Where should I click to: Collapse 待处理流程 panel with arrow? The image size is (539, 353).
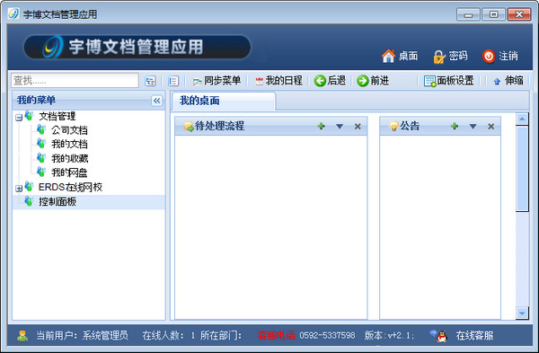(340, 127)
